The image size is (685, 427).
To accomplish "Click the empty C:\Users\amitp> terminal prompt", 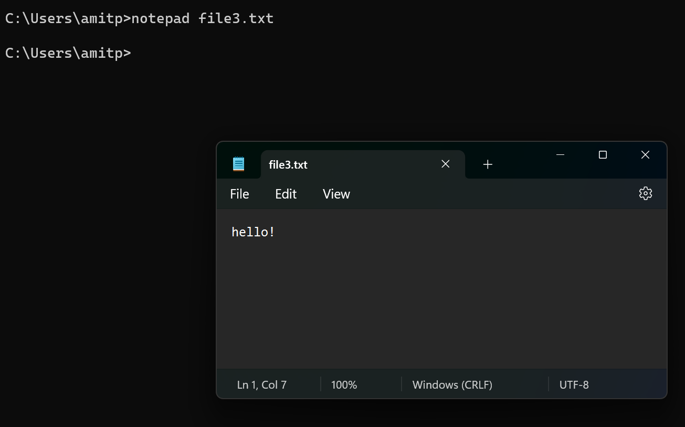I will click(x=68, y=53).
